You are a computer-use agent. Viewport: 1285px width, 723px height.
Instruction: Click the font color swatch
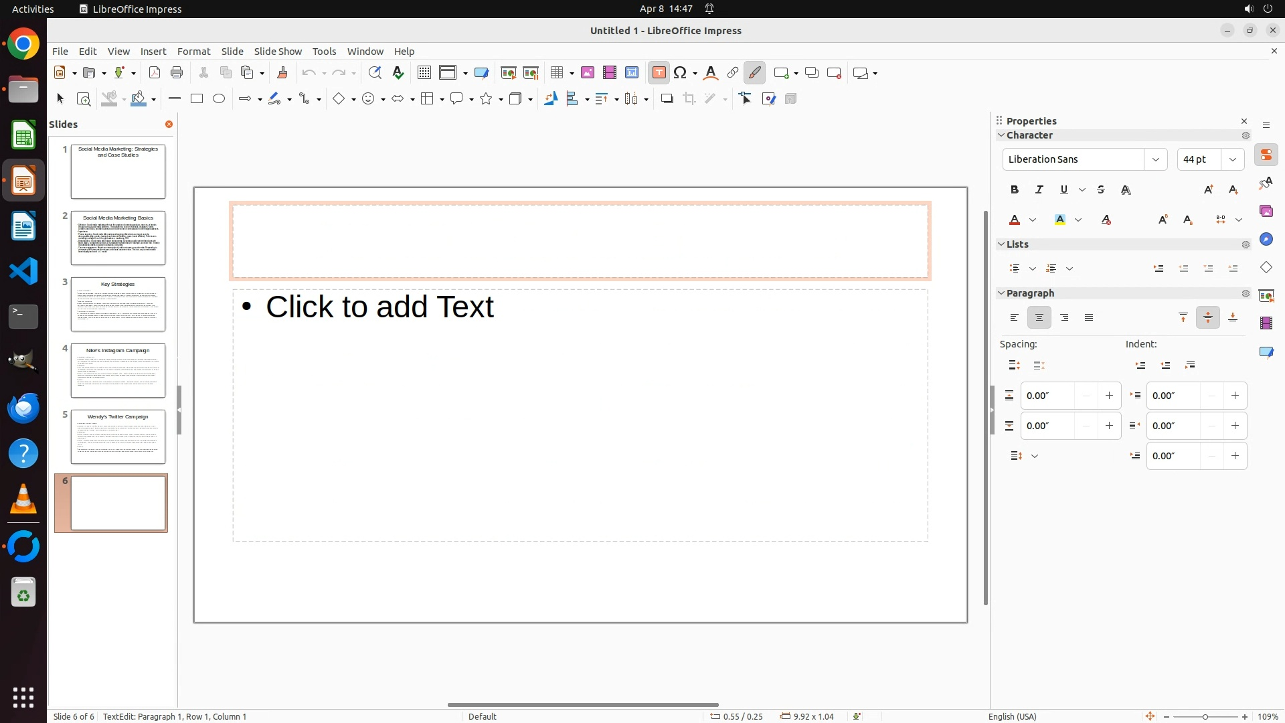[1015, 220]
